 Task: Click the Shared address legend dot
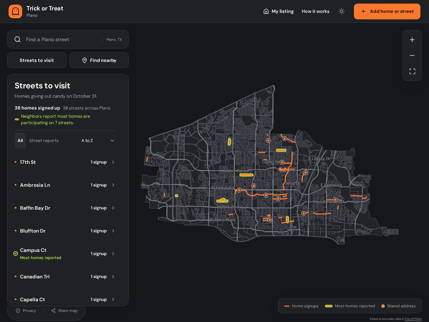click(383, 306)
